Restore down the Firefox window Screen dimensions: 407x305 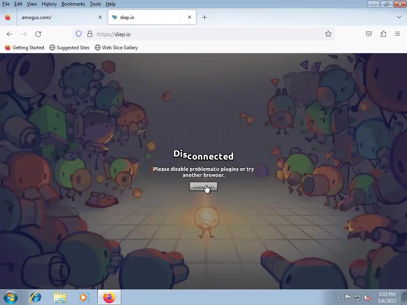coord(386,4)
